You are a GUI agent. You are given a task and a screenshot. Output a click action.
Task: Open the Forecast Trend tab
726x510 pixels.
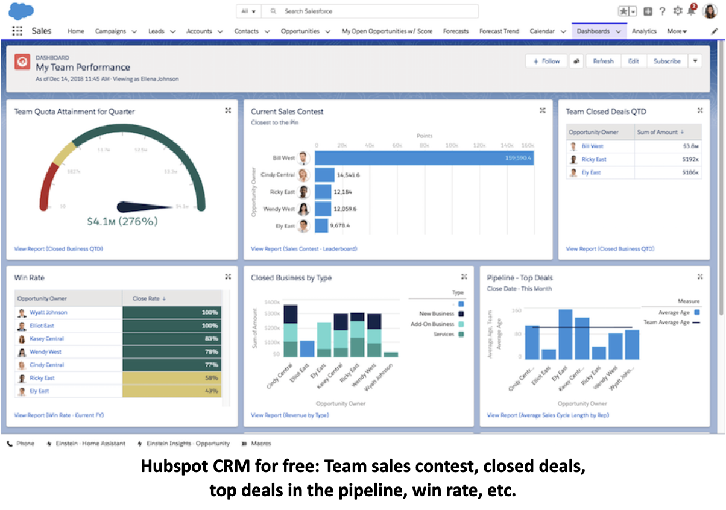click(499, 31)
